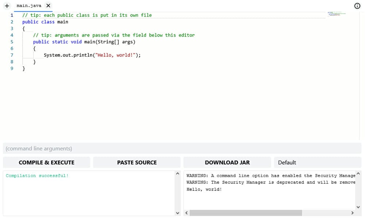Click left arrow of output horizontal scrollbar
This screenshot has width=365, height=219.
tap(187, 213)
